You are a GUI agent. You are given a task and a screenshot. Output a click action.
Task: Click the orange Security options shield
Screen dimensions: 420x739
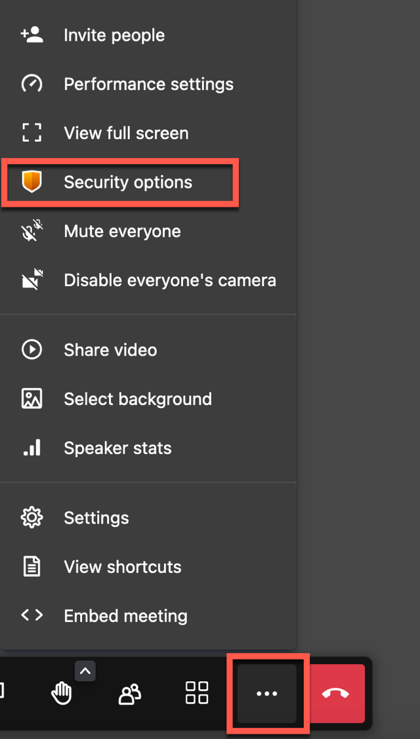tap(32, 182)
